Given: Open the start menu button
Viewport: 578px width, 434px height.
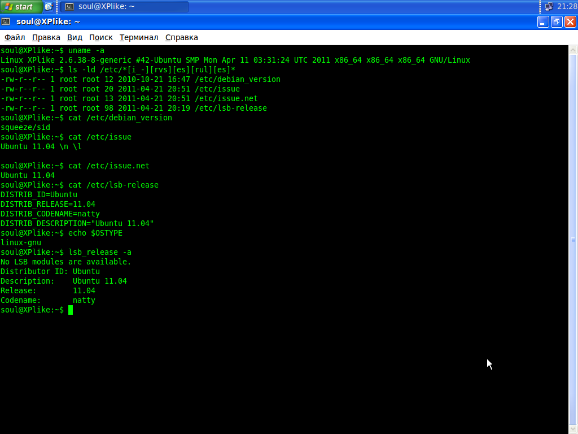Looking at the screenshot, I should tap(21, 7).
